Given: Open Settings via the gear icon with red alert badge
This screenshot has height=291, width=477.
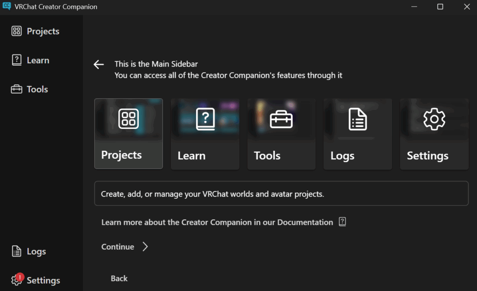Looking at the screenshot, I should [17, 280].
